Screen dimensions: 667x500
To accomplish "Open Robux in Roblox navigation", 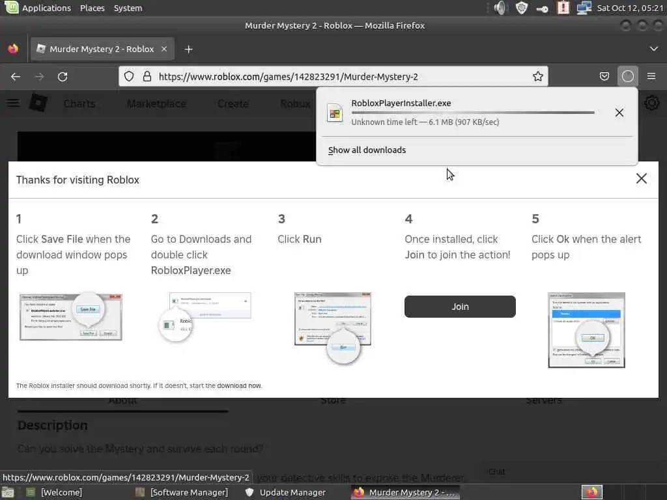I will point(295,104).
